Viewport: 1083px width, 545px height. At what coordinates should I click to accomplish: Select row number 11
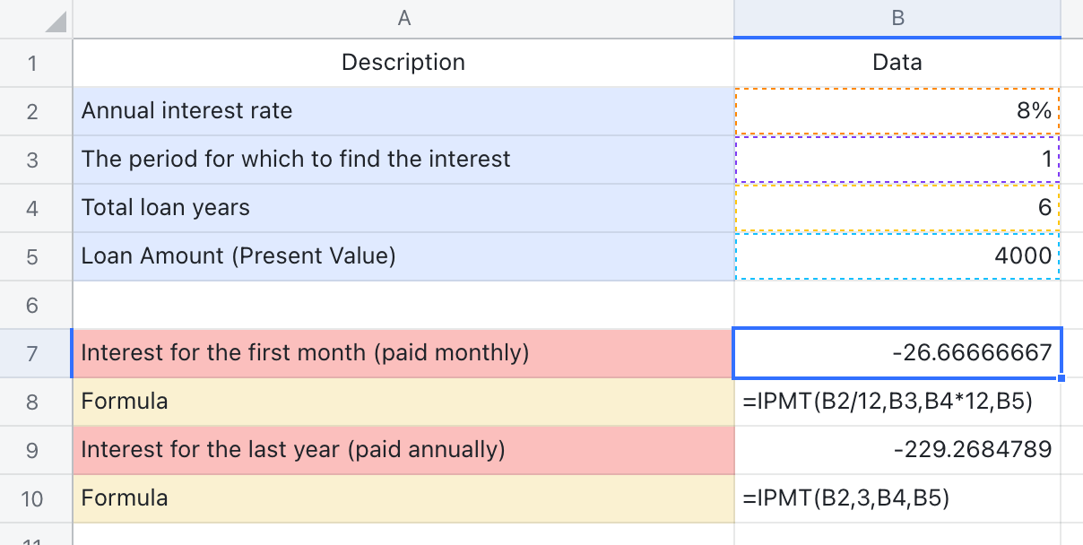tap(34, 538)
